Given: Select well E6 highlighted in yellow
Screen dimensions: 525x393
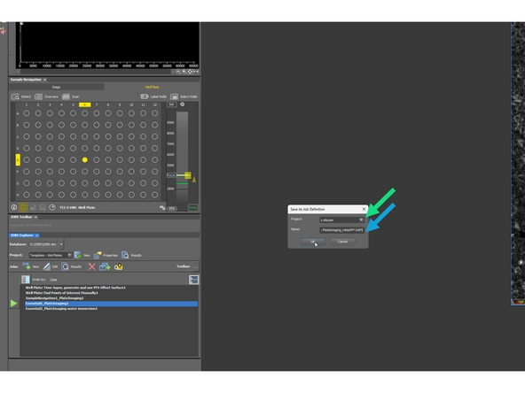Looking at the screenshot, I should 85,159.
